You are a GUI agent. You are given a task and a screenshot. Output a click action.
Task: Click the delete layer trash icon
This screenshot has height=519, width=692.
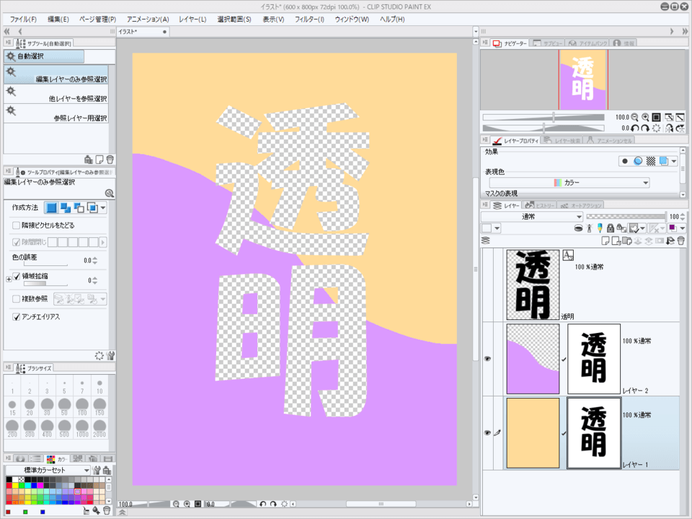coord(680,241)
